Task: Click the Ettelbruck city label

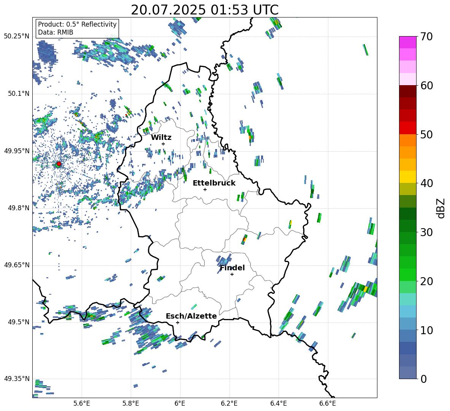Action: (x=214, y=183)
